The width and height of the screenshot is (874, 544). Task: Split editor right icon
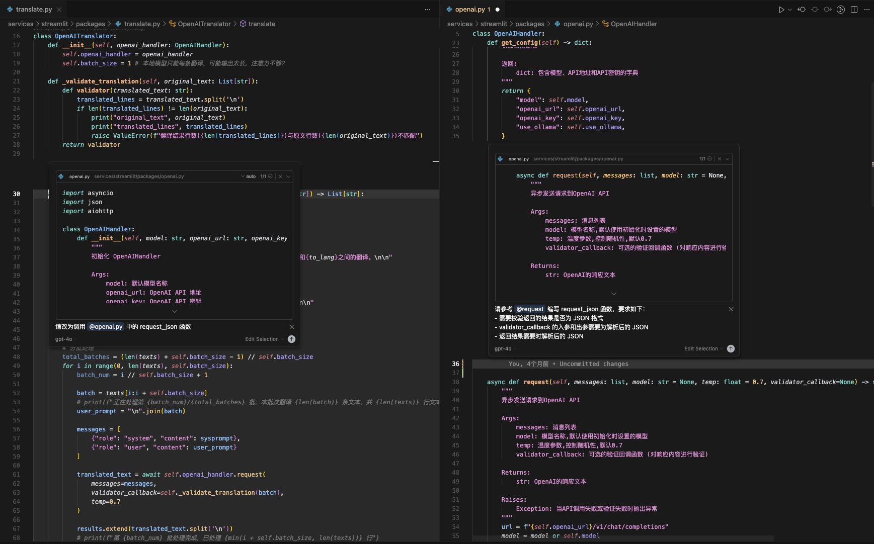tap(854, 10)
